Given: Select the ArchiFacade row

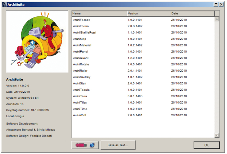Looking at the screenshot, I should (x=143, y=20).
